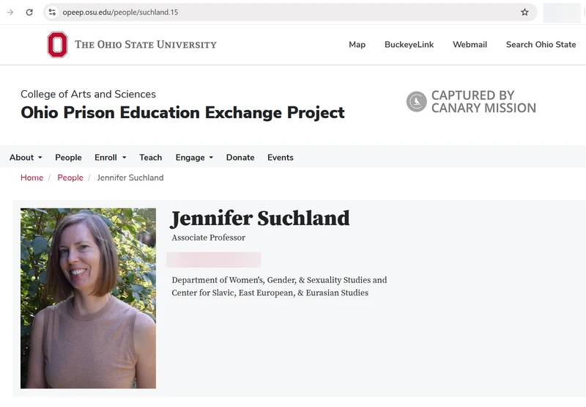Open Webmail link
The width and height of the screenshot is (586, 407).
tap(470, 45)
